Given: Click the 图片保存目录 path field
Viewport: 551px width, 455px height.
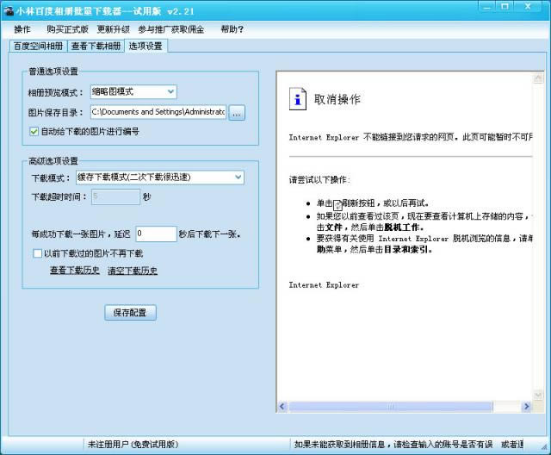Looking at the screenshot, I should pyautogui.click(x=158, y=112).
